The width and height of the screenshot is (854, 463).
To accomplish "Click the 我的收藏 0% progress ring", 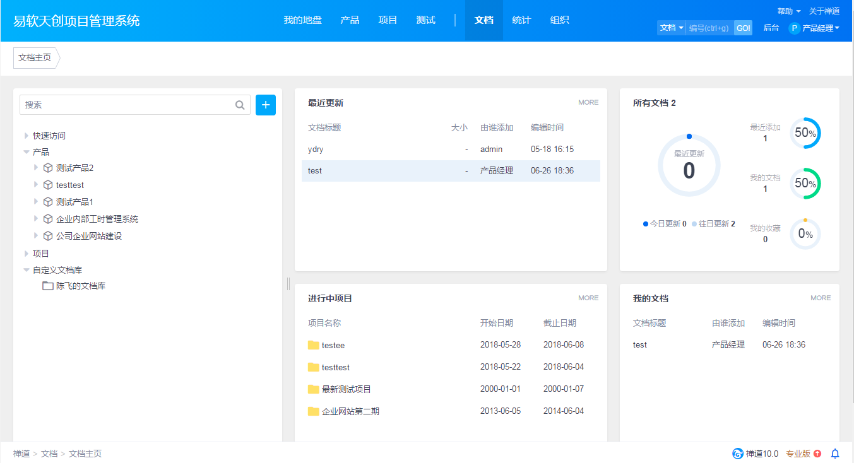I will pyautogui.click(x=805, y=234).
